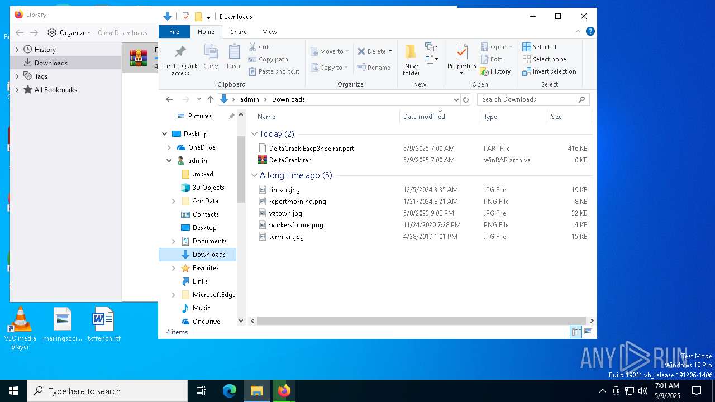Screen dimensions: 715x402
Task: Click Paste shortcut in ribbon
Action: (274, 71)
